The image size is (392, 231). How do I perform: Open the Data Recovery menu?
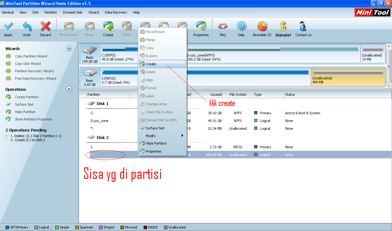coord(116,12)
